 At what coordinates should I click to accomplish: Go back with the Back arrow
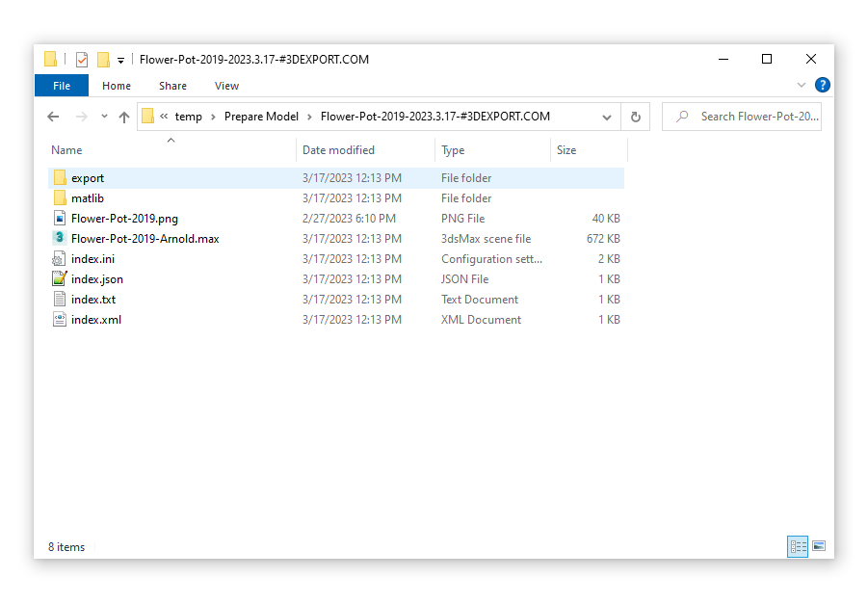53,117
